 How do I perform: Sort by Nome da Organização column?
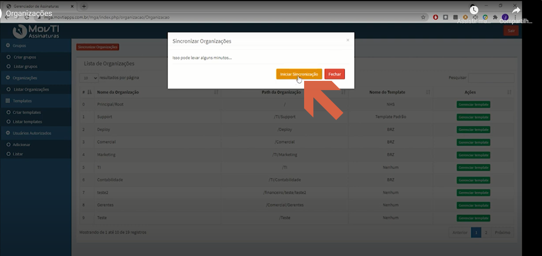[x=158, y=92]
